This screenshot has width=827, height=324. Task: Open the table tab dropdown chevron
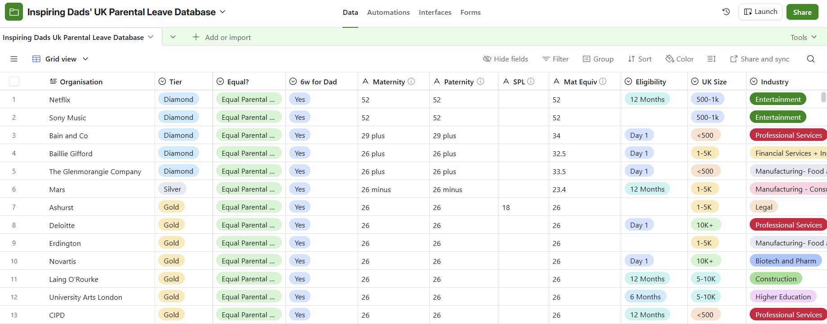coord(151,37)
